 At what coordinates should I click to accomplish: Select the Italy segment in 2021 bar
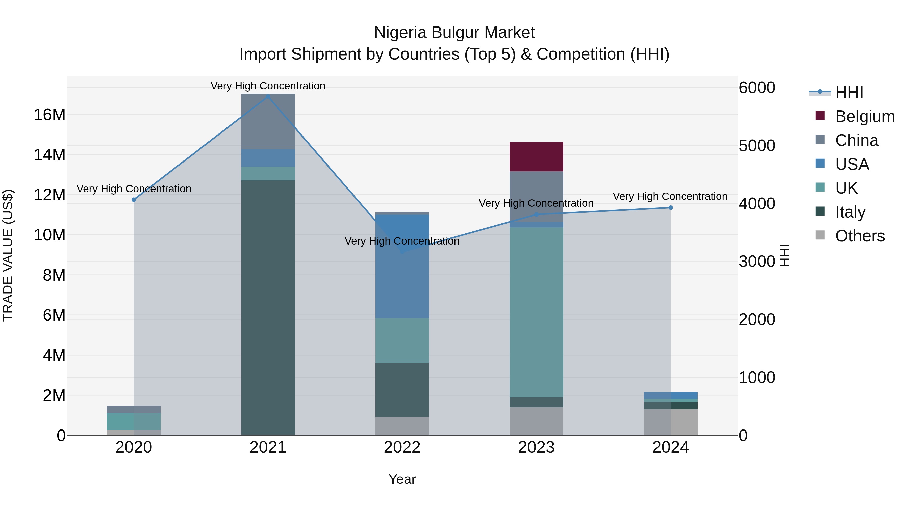268,308
